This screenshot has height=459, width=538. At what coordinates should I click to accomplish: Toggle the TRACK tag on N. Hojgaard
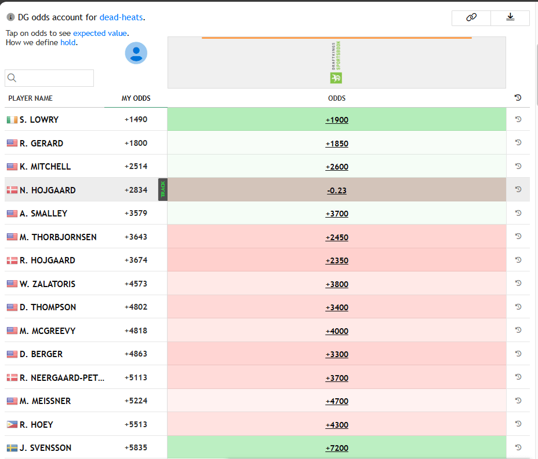coord(162,190)
